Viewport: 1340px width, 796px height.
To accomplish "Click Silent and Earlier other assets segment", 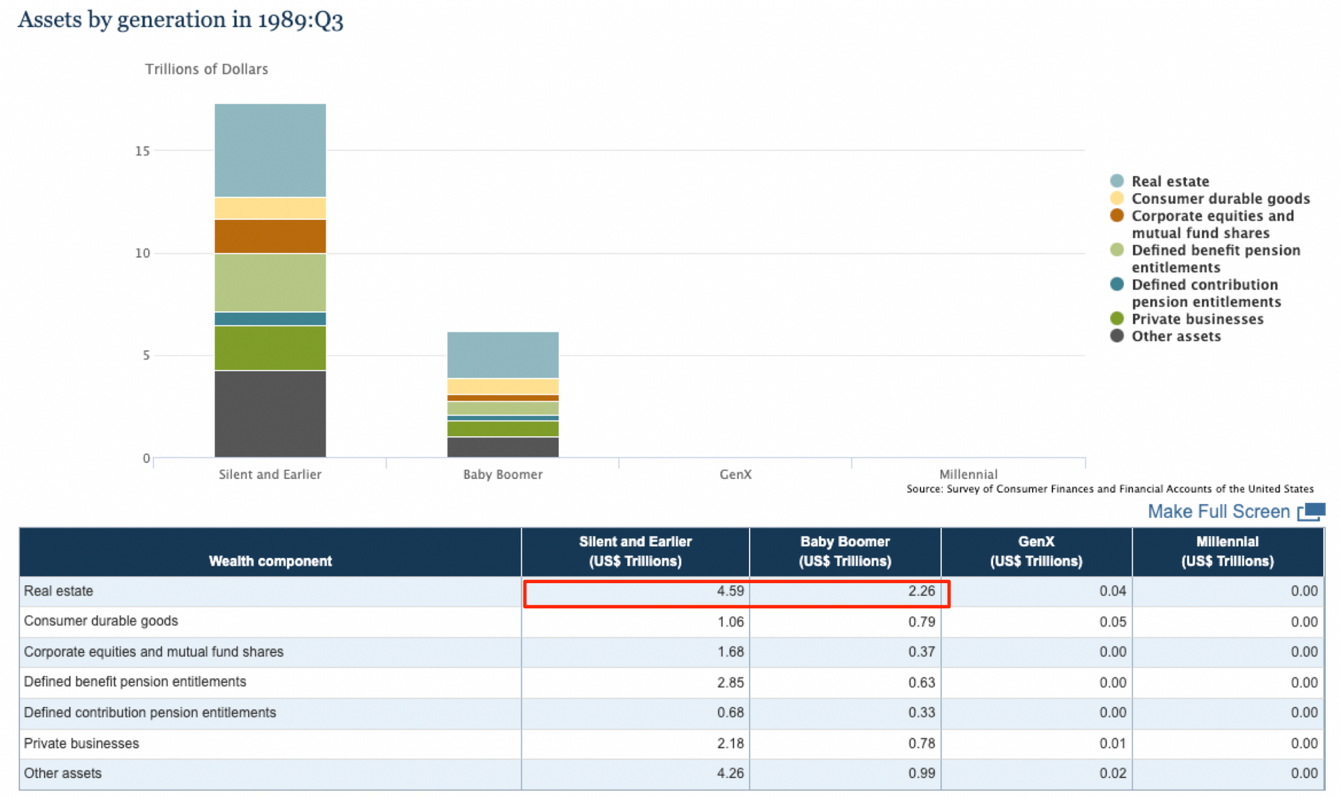I will click(x=270, y=413).
